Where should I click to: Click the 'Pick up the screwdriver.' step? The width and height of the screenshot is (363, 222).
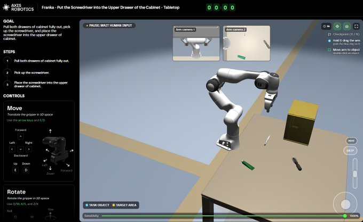(x=31, y=73)
